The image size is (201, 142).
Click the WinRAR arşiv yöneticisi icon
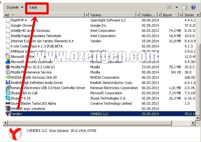pos(8,108)
